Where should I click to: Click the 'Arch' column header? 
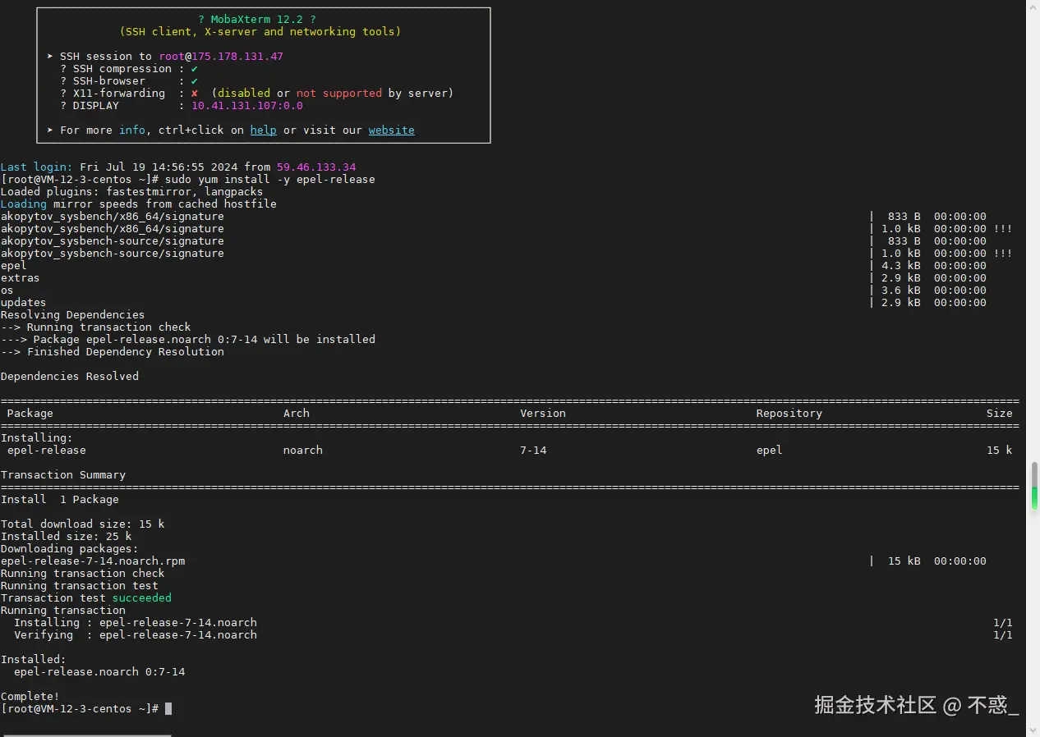click(x=297, y=413)
